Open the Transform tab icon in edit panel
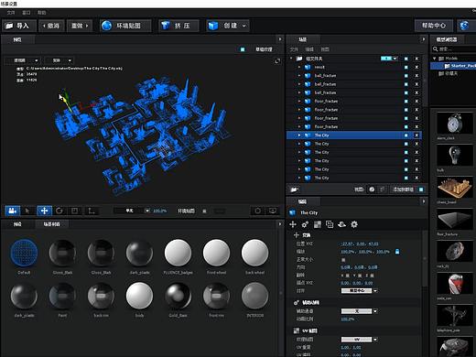Image resolution: width=476 pixels, height=357 pixels. click(x=293, y=224)
